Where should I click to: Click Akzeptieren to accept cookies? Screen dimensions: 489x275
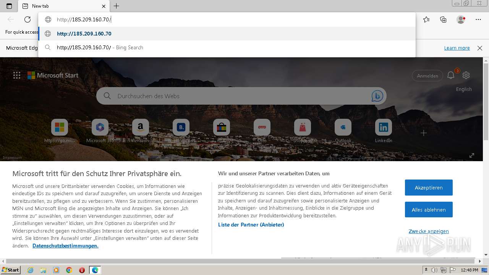click(x=429, y=188)
